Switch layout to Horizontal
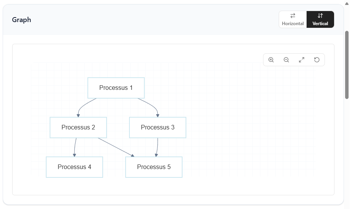 [293, 19]
